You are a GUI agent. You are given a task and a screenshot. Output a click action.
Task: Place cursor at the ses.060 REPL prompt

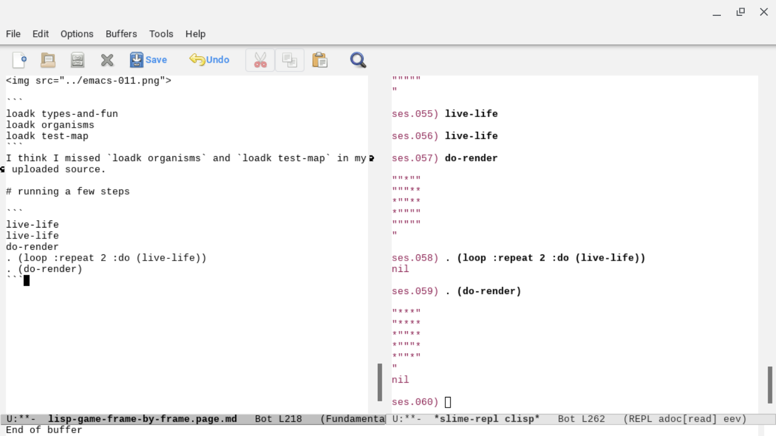[x=448, y=402]
